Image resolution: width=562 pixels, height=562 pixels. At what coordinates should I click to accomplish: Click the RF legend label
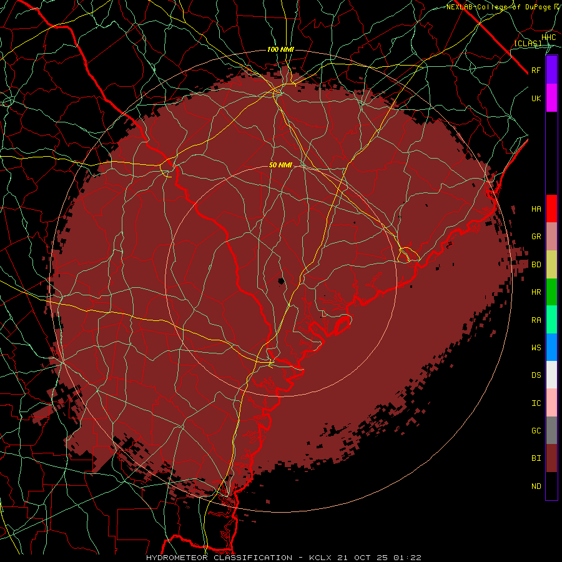536,70
